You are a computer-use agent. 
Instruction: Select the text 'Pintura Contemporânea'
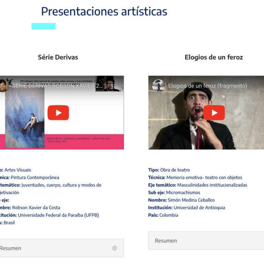35,177
